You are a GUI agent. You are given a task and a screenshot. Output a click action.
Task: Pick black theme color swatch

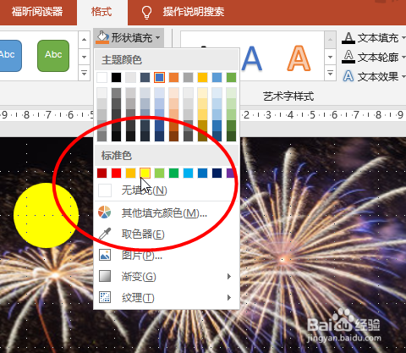click(116, 77)
